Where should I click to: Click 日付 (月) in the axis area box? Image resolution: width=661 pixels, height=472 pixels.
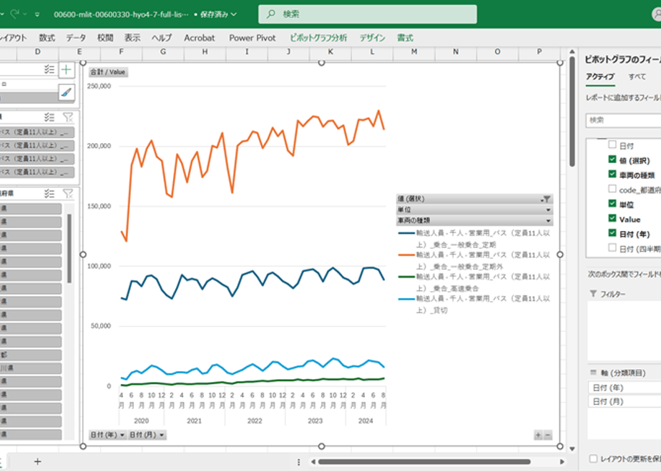[x=625, y=402]
